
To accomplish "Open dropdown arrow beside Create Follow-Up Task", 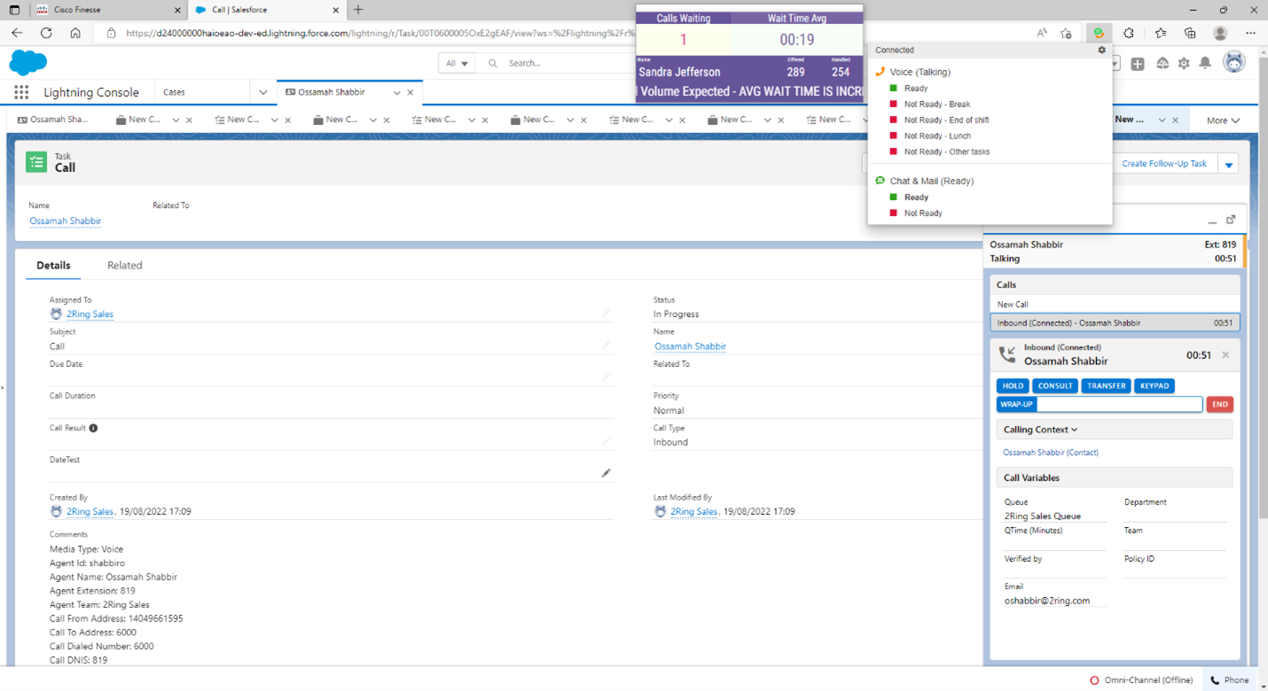I will pos(1229,165).
